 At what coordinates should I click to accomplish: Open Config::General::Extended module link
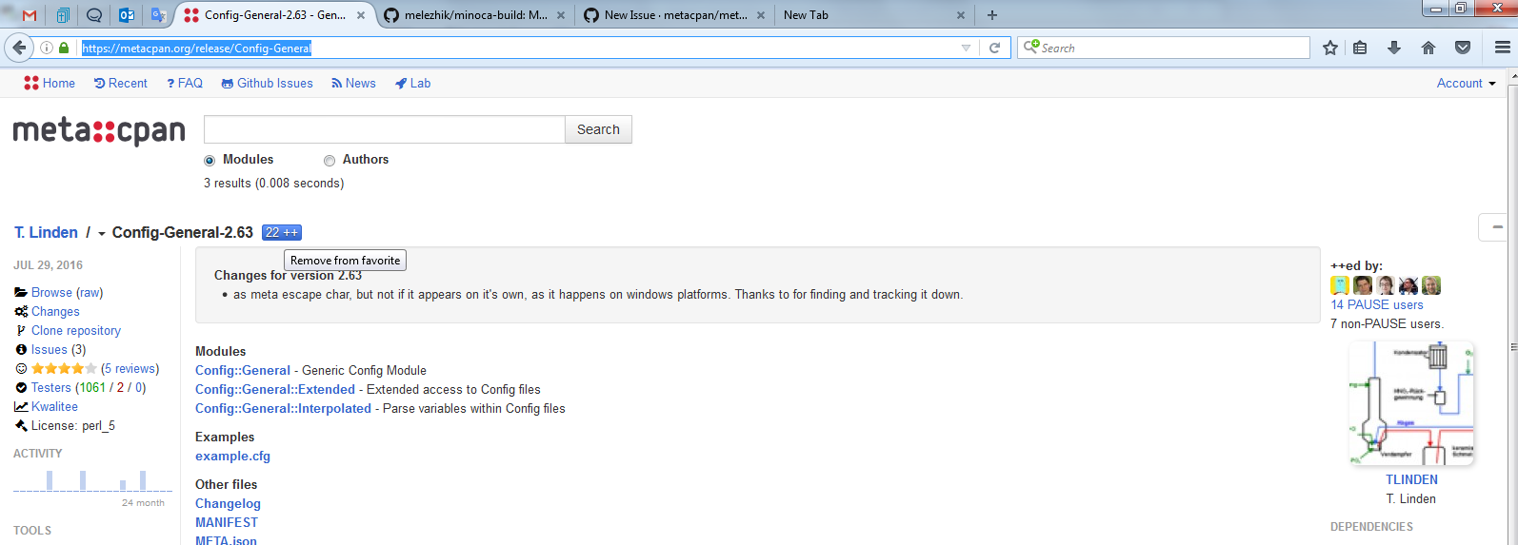click(275, 390)
